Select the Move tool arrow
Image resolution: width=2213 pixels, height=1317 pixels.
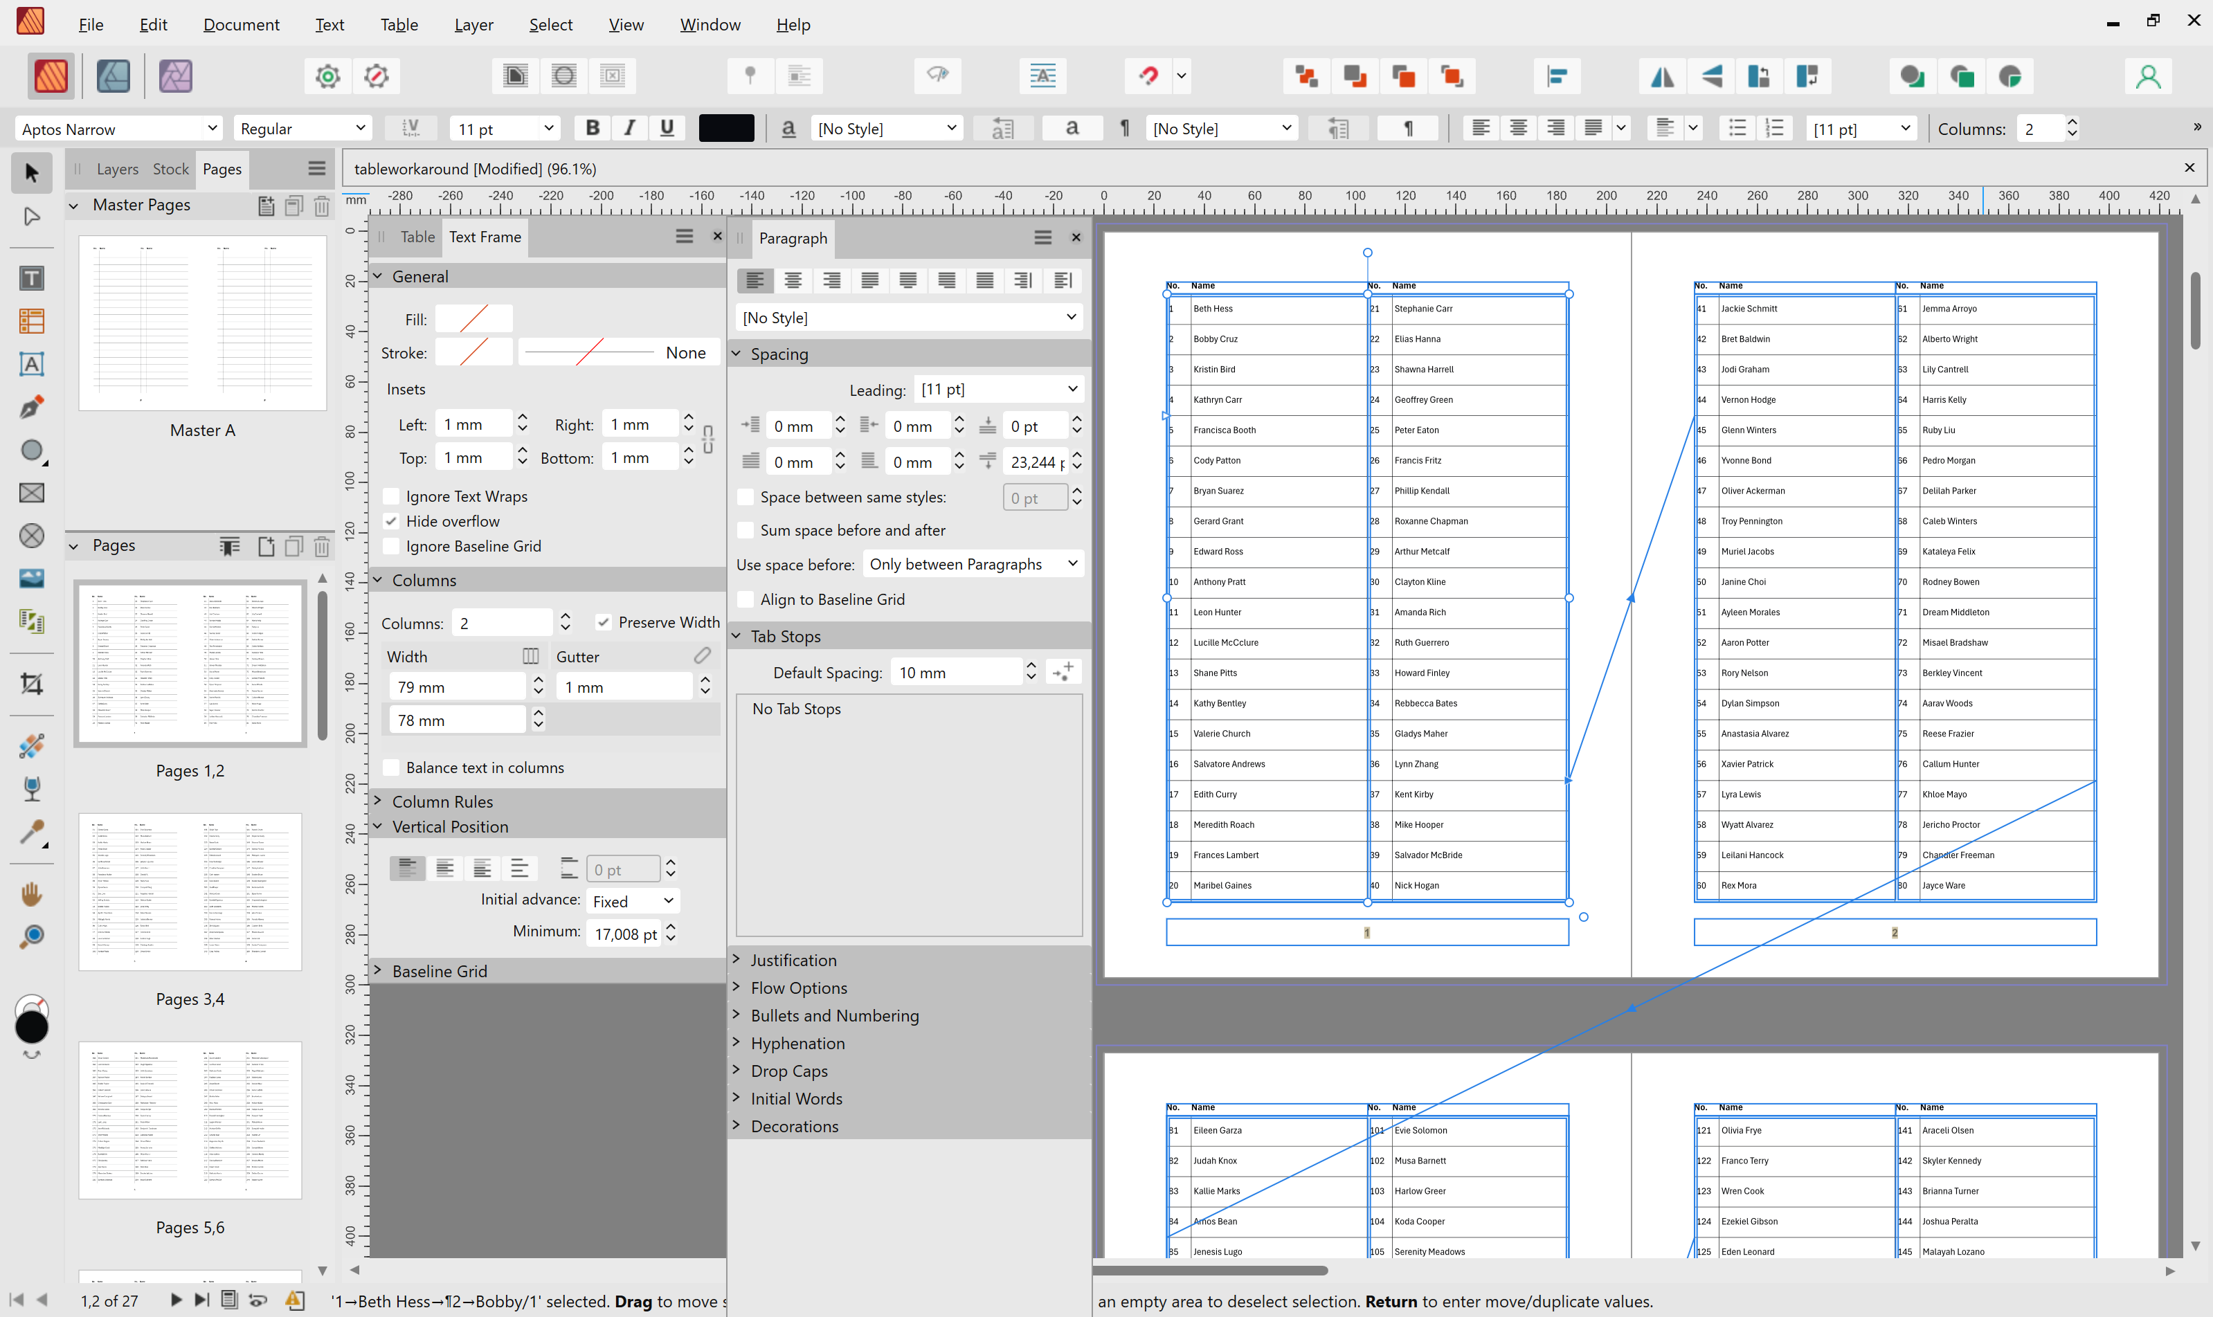(32, 173)
